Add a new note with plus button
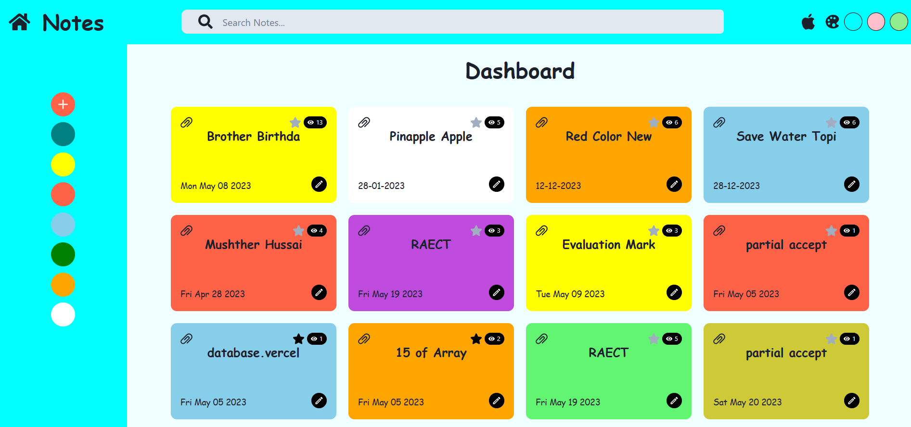The width and height of the screenshot is (911, 427). pyautogui.click(x=63, y=104)
